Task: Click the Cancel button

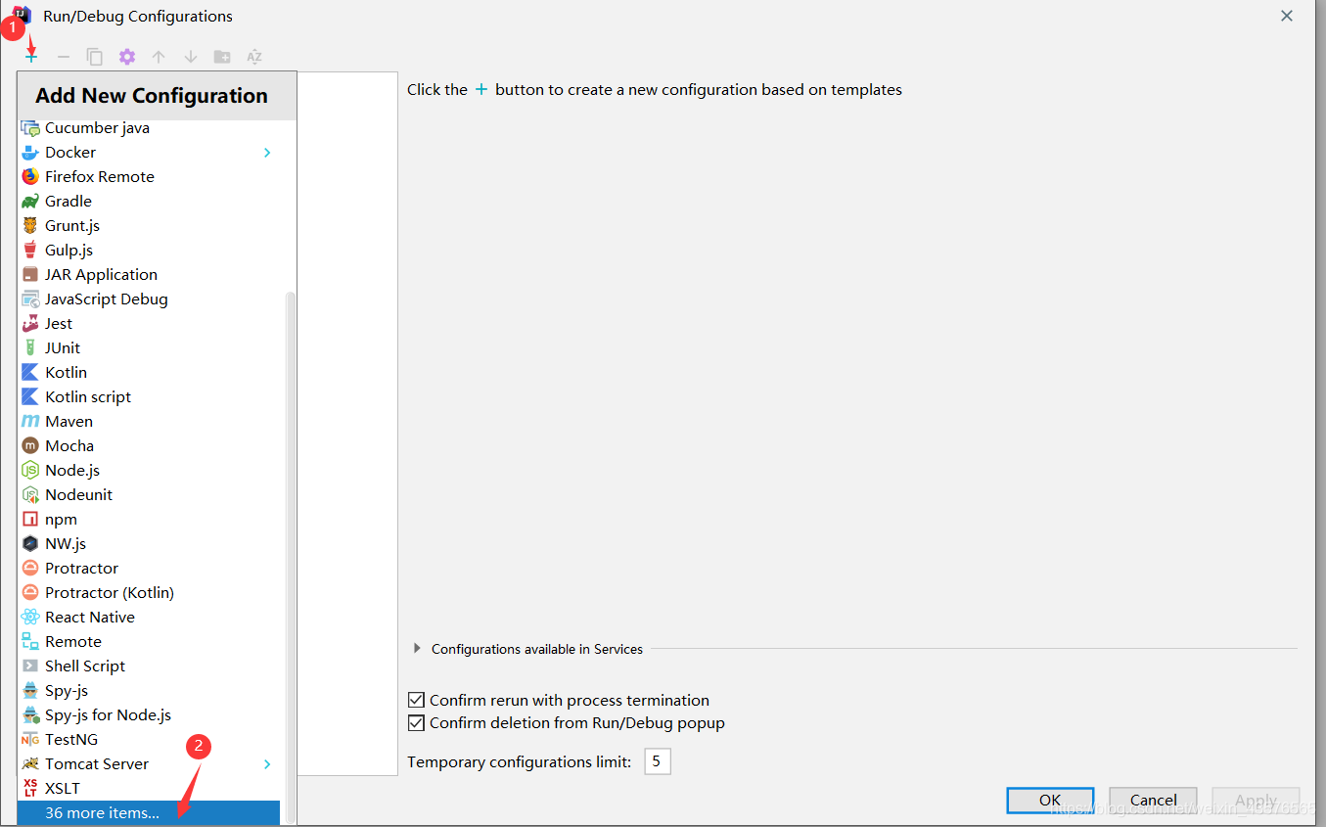Action: [x=1153, y=801]
